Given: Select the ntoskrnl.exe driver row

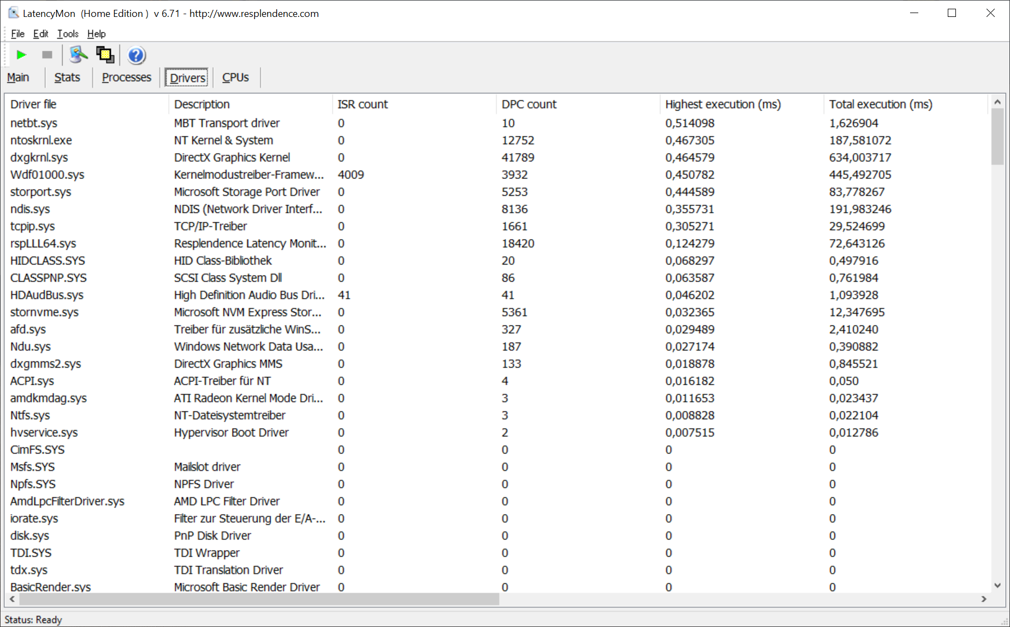Looking at the screenshot, I should (x=498, y=140).
